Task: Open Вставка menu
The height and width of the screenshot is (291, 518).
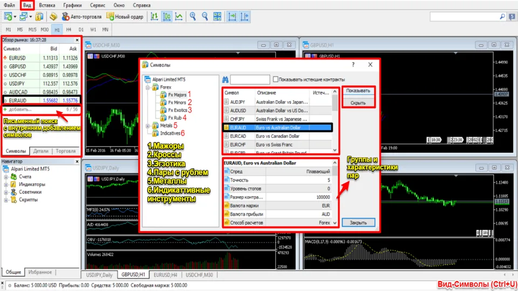Action: pyautogui.click(x=47, y=5)
